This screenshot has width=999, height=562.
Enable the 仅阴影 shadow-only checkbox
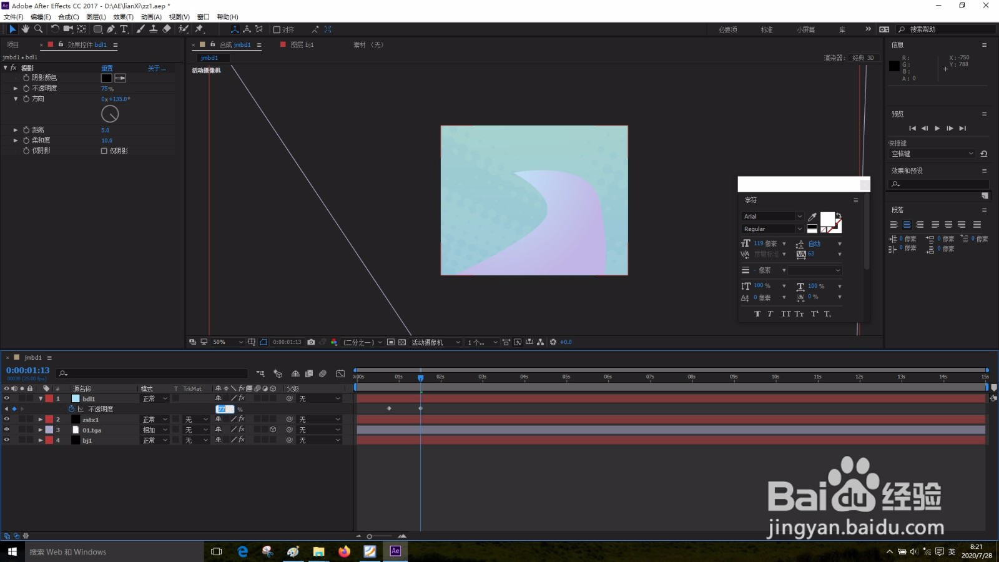tap(104, 151)
